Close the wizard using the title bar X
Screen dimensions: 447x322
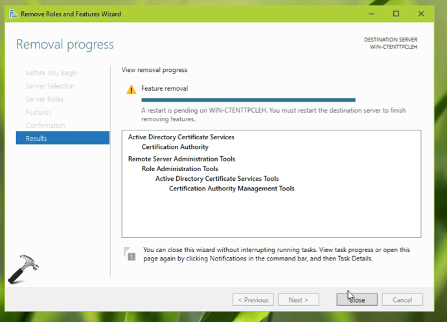point(421,14)
